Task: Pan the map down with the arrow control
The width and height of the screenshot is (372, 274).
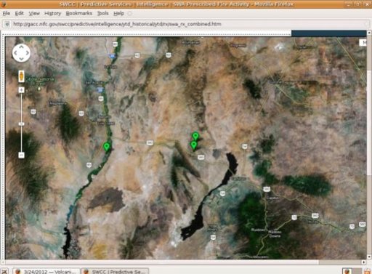Action: click(21, 59)
